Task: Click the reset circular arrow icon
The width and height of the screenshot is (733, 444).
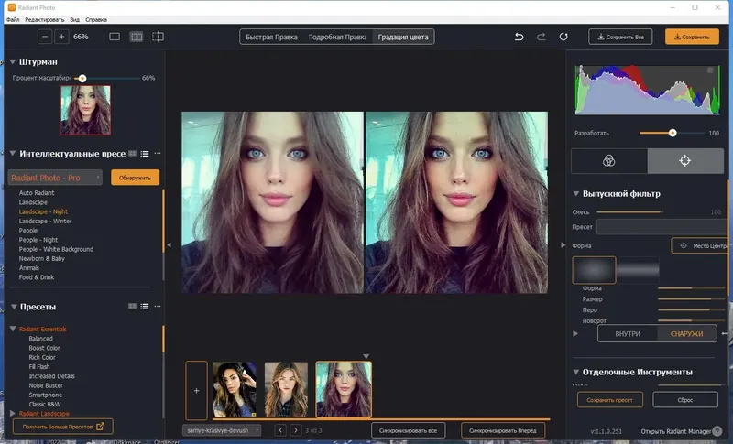Action: (563, 37)
